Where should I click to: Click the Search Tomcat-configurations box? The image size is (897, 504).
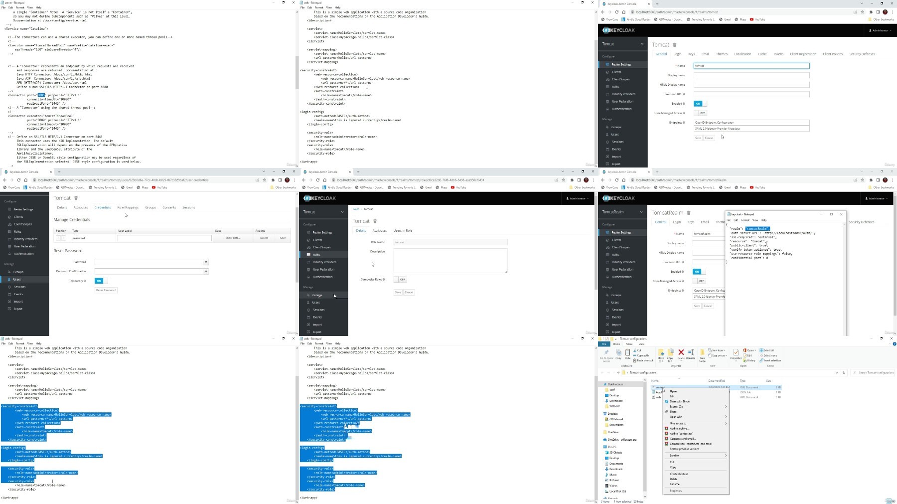874,372
